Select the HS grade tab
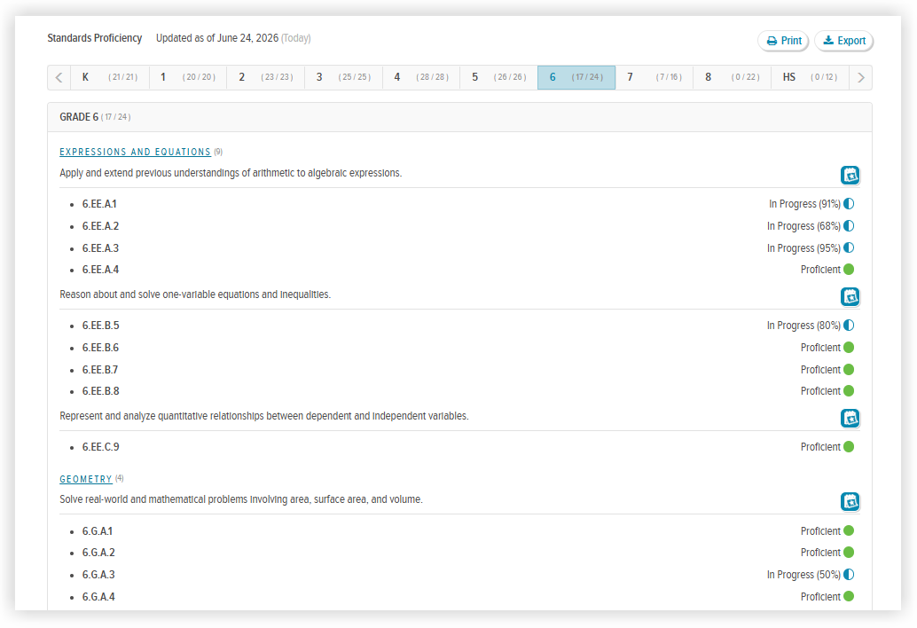The image size is (917, 628). [x=810, y=78]
